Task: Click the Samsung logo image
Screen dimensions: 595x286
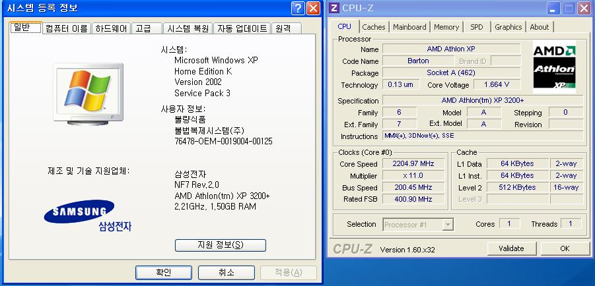Action: (79, 212)
